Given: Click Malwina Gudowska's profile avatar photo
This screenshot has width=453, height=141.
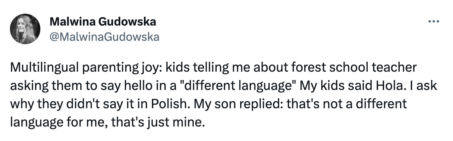Looking at the screenshot, I should (25, 29).
